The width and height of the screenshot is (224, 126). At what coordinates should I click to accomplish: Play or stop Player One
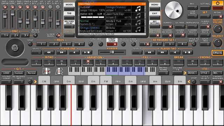87,52
